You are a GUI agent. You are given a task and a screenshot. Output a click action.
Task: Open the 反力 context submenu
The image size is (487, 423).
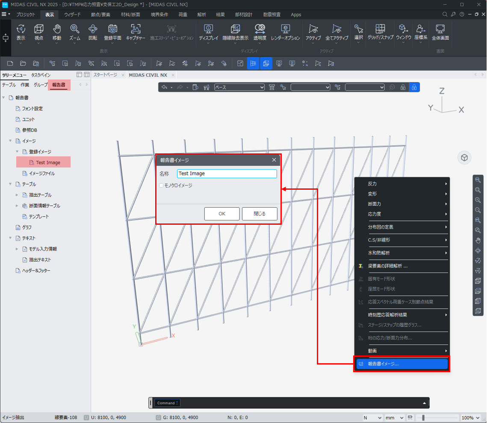[401, 184]
